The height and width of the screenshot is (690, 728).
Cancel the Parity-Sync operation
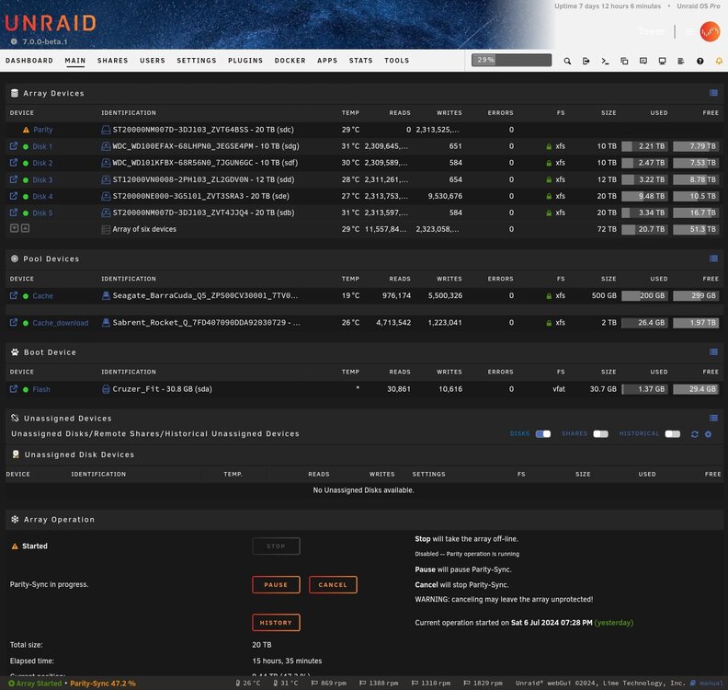tap(333, 584)
